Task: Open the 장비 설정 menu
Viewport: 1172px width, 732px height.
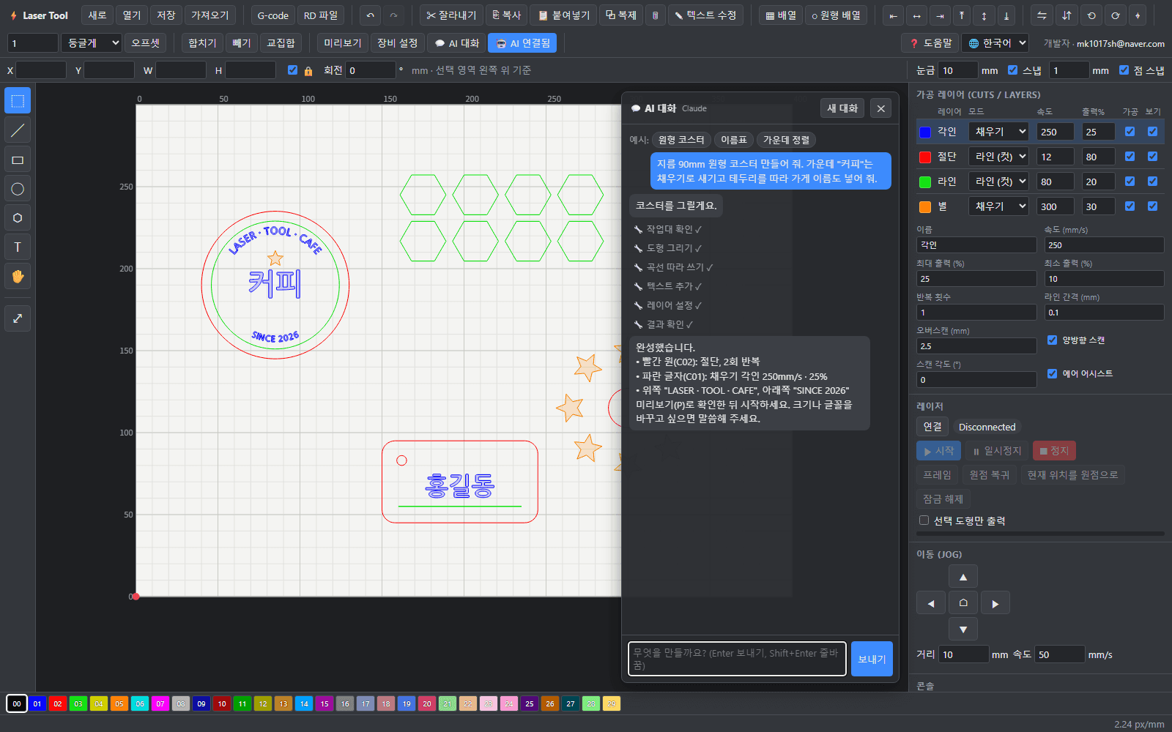Action: (397, 43)
